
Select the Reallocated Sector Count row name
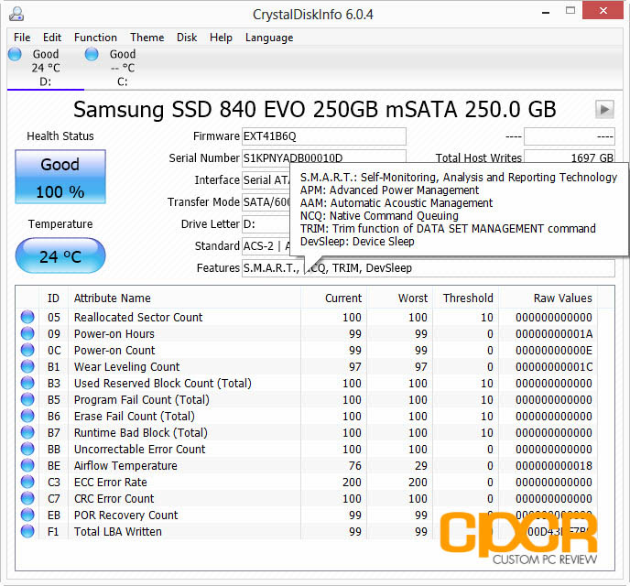tap(138, 318)
